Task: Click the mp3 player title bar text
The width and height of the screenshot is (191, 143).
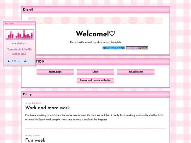Action: tap(9, 23)
